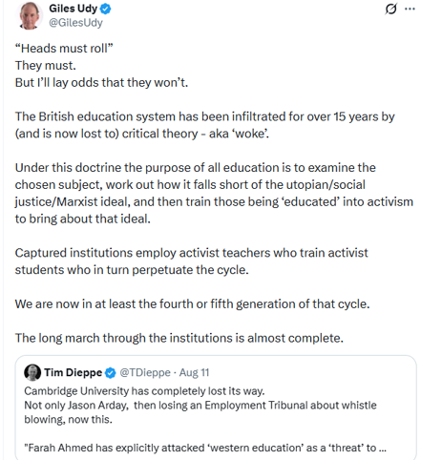This screenshot has width=421, height=460.
Task: Expand truncated Farah Ahmed quote text
Action: click(x=205, y=448)
